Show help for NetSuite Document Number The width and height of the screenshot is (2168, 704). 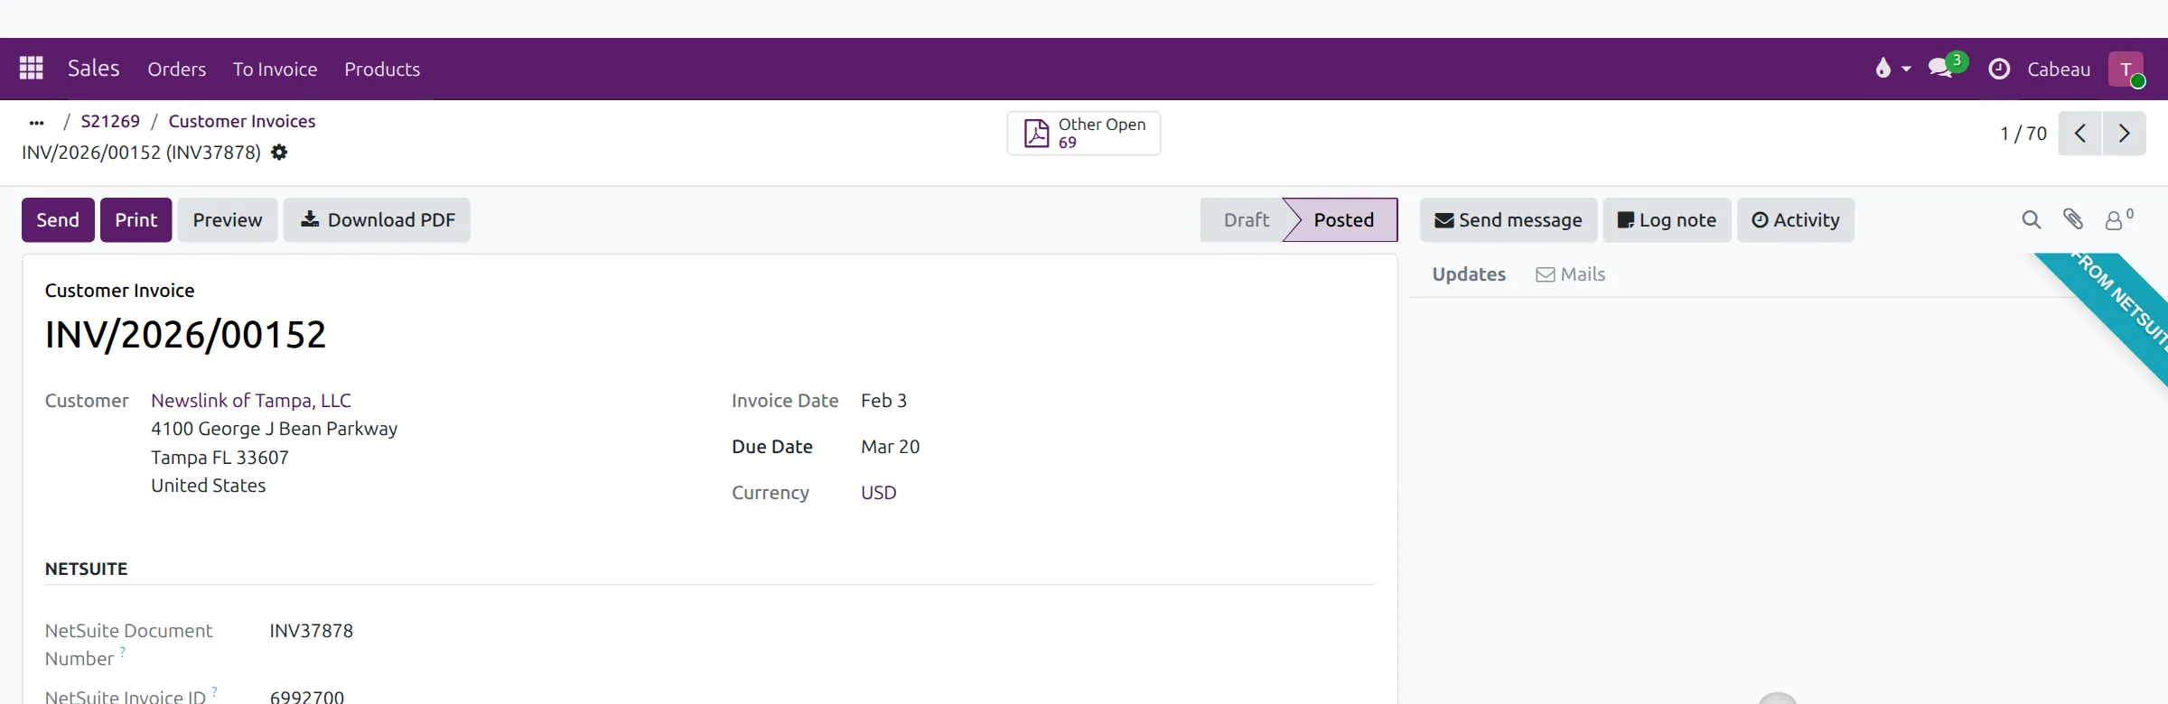[x=123, y=651]
